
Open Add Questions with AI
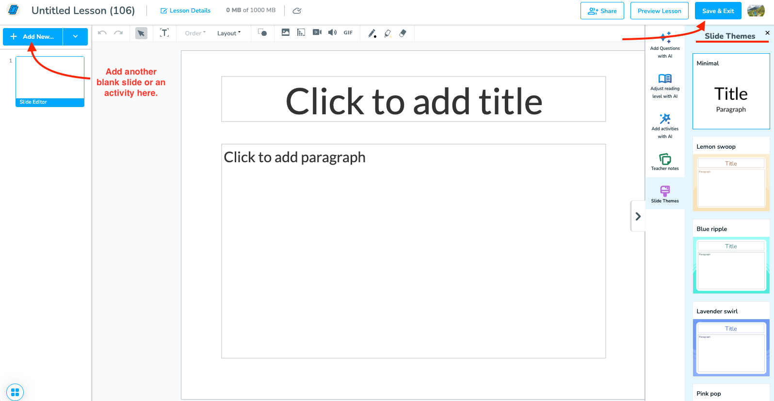[x=665, y=45]
